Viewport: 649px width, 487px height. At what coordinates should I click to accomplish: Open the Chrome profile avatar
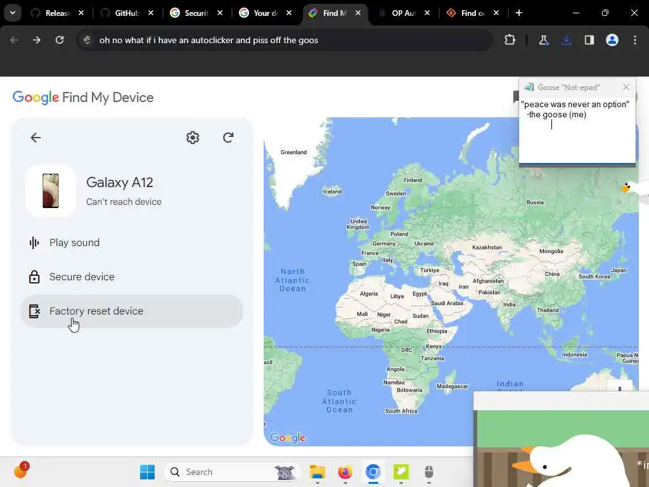click(x=612, y=40)
